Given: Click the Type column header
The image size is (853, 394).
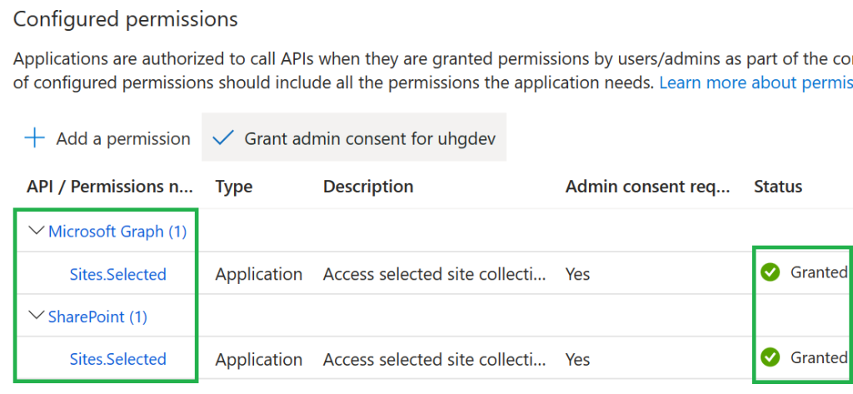Looking at the screenshot, I should [234, 187].
